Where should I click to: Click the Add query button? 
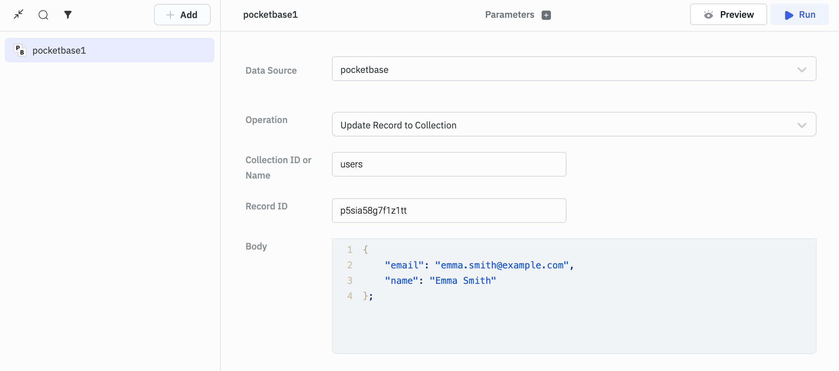point(182,15)
